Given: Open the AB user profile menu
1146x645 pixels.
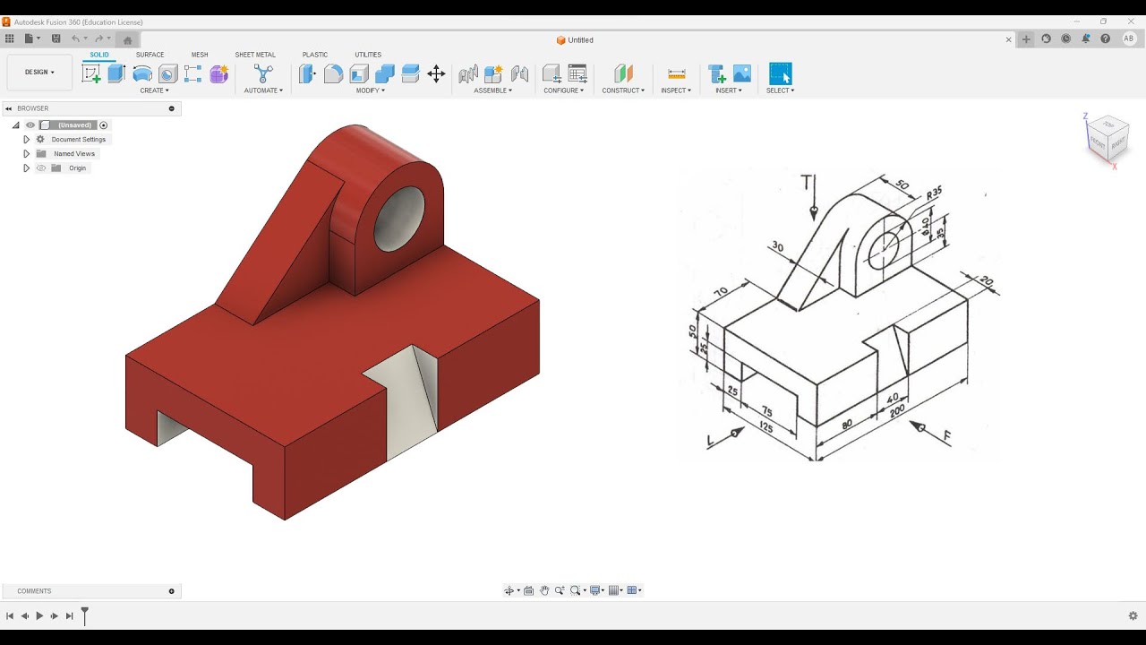Looking at the screenshot, I should (x=1129, y=39).
